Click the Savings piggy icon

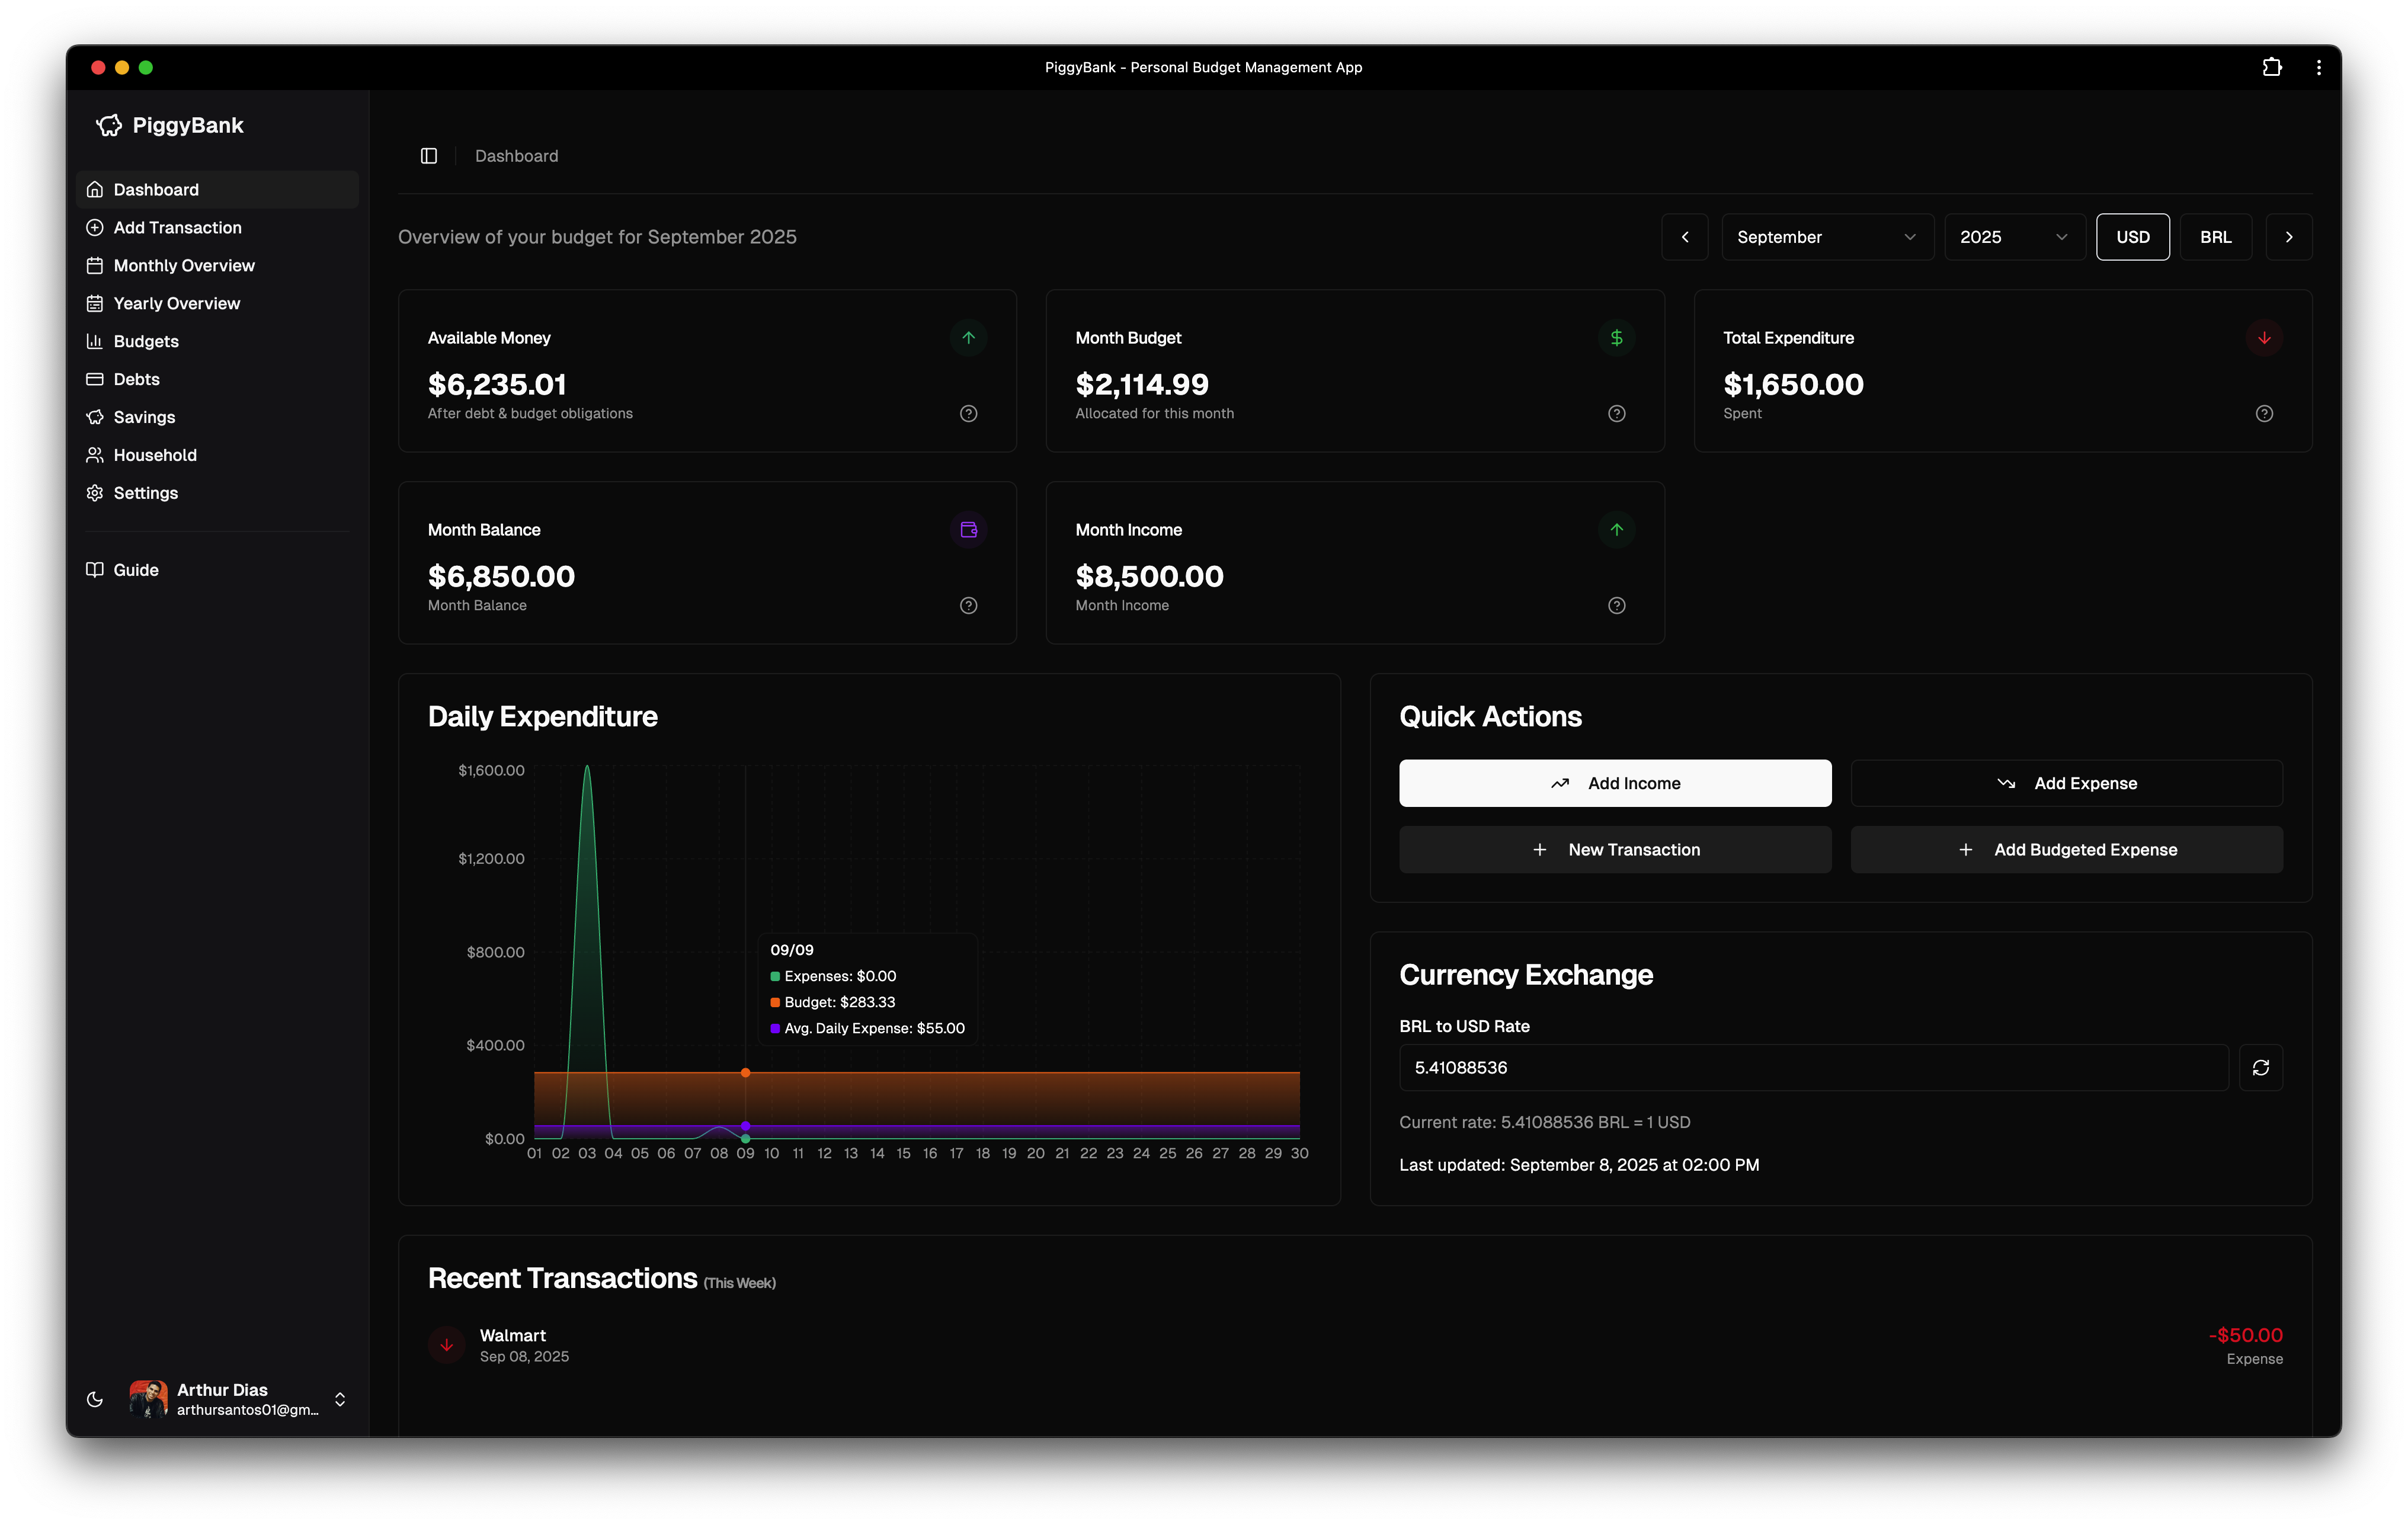(x=95, y=418)
